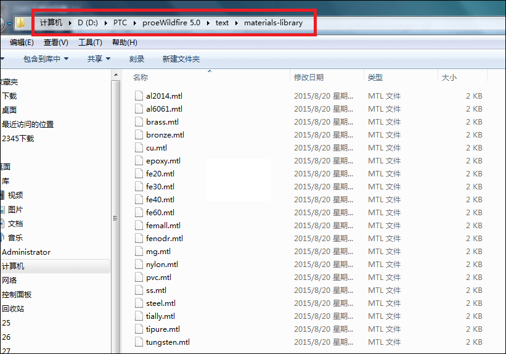Click the fe20.mtl file icon
This screenshot has height=354, width=506.
click(x=139, y=173)
